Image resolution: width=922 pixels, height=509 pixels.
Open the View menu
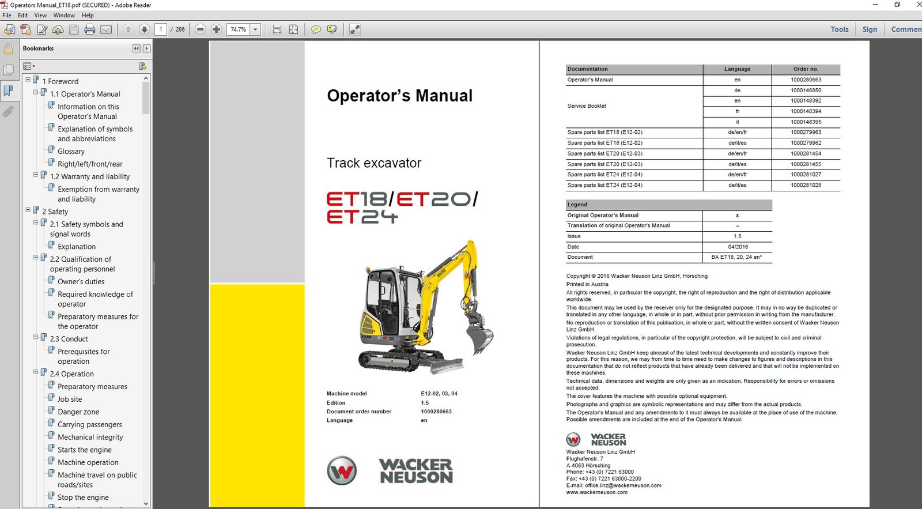point(40,16)
